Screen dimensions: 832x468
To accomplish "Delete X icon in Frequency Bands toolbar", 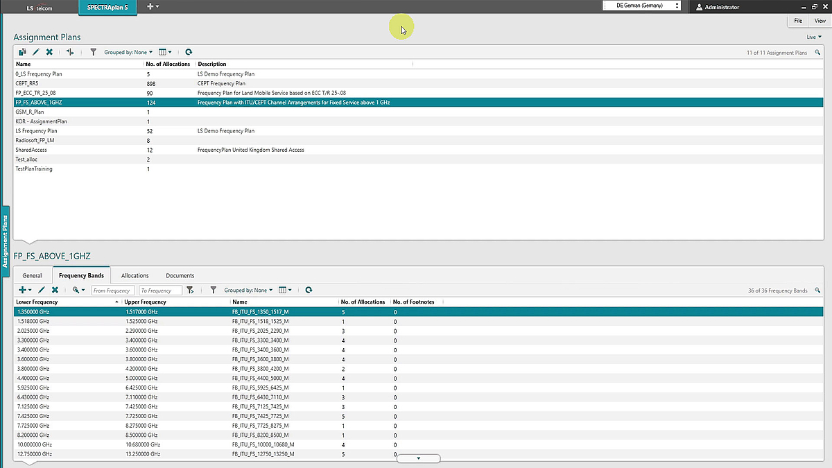I will click(x=55, y=290).
